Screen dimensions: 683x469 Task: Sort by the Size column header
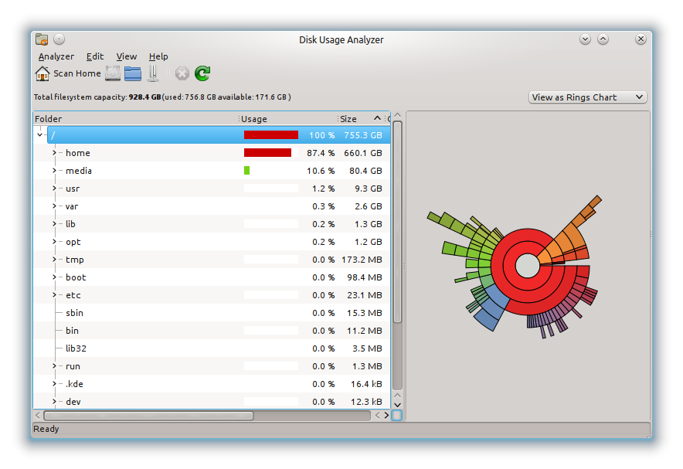[x=361, y=119]
